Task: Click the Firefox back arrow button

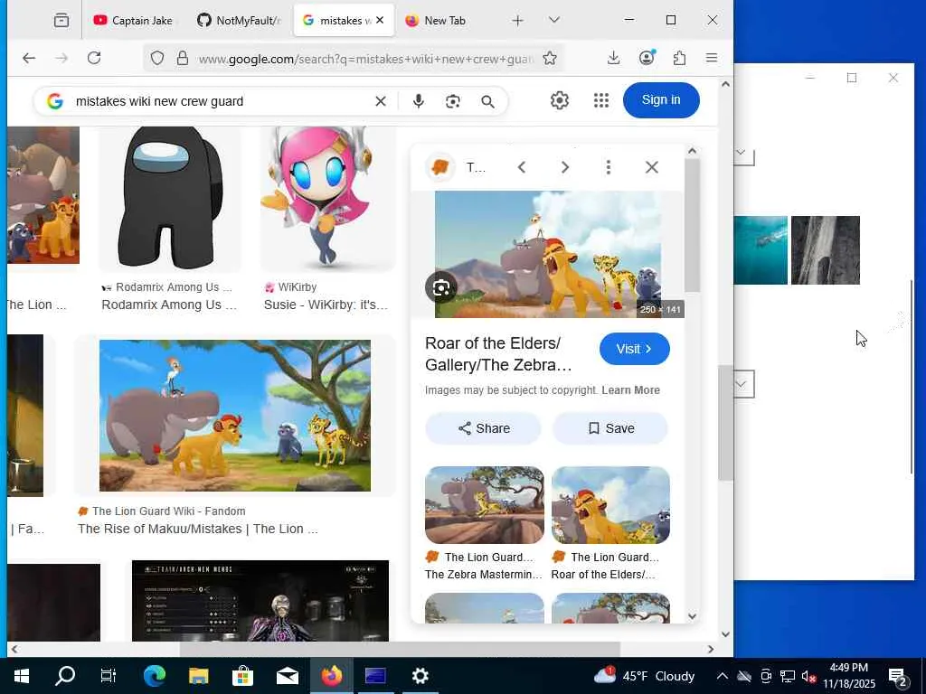Action: click(29, 58)
